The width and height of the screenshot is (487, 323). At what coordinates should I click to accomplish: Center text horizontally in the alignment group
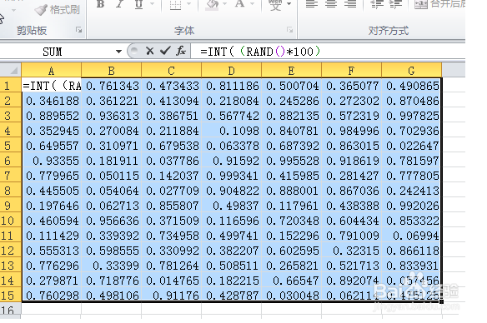point(331,4)
